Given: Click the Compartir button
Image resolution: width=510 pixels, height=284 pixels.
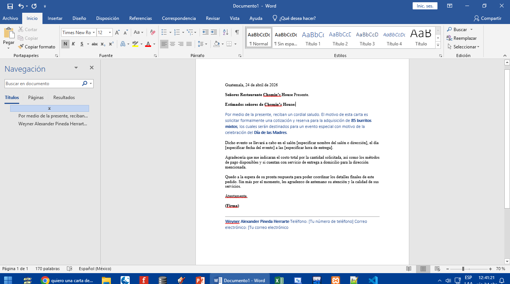Looking at the screenshot, I should click(487, 18).
